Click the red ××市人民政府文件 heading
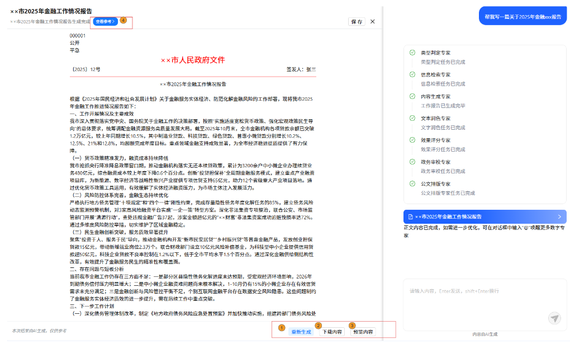Viewport: 570px width, 344px height. coord(192,60)
